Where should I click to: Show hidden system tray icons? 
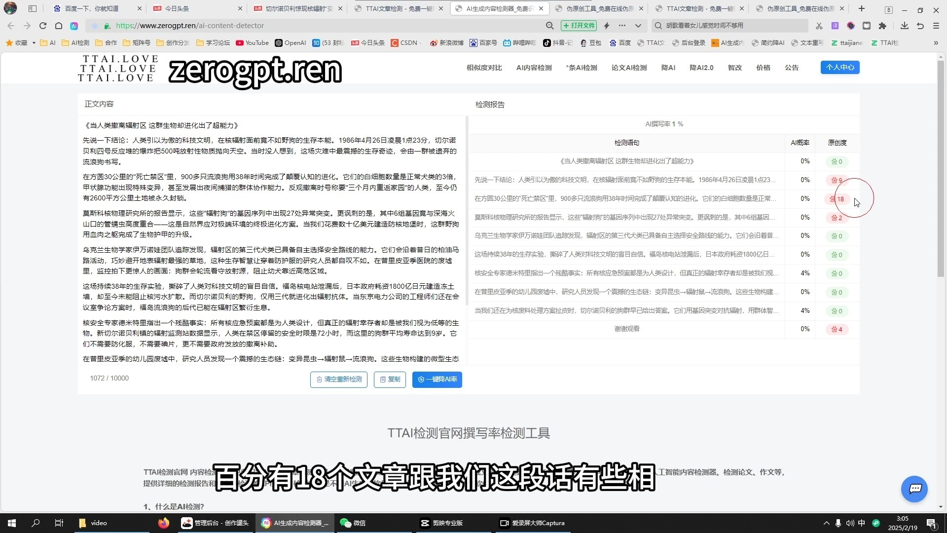tap(827, 523)
